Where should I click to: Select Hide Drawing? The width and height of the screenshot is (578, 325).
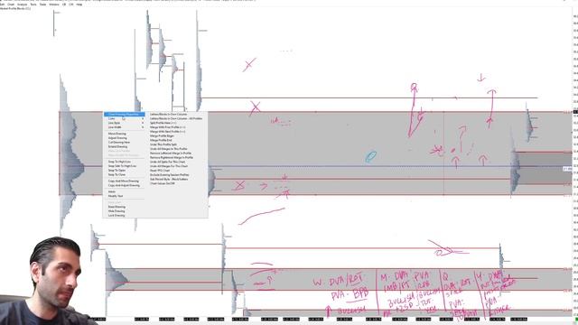[x=117, y=211]
